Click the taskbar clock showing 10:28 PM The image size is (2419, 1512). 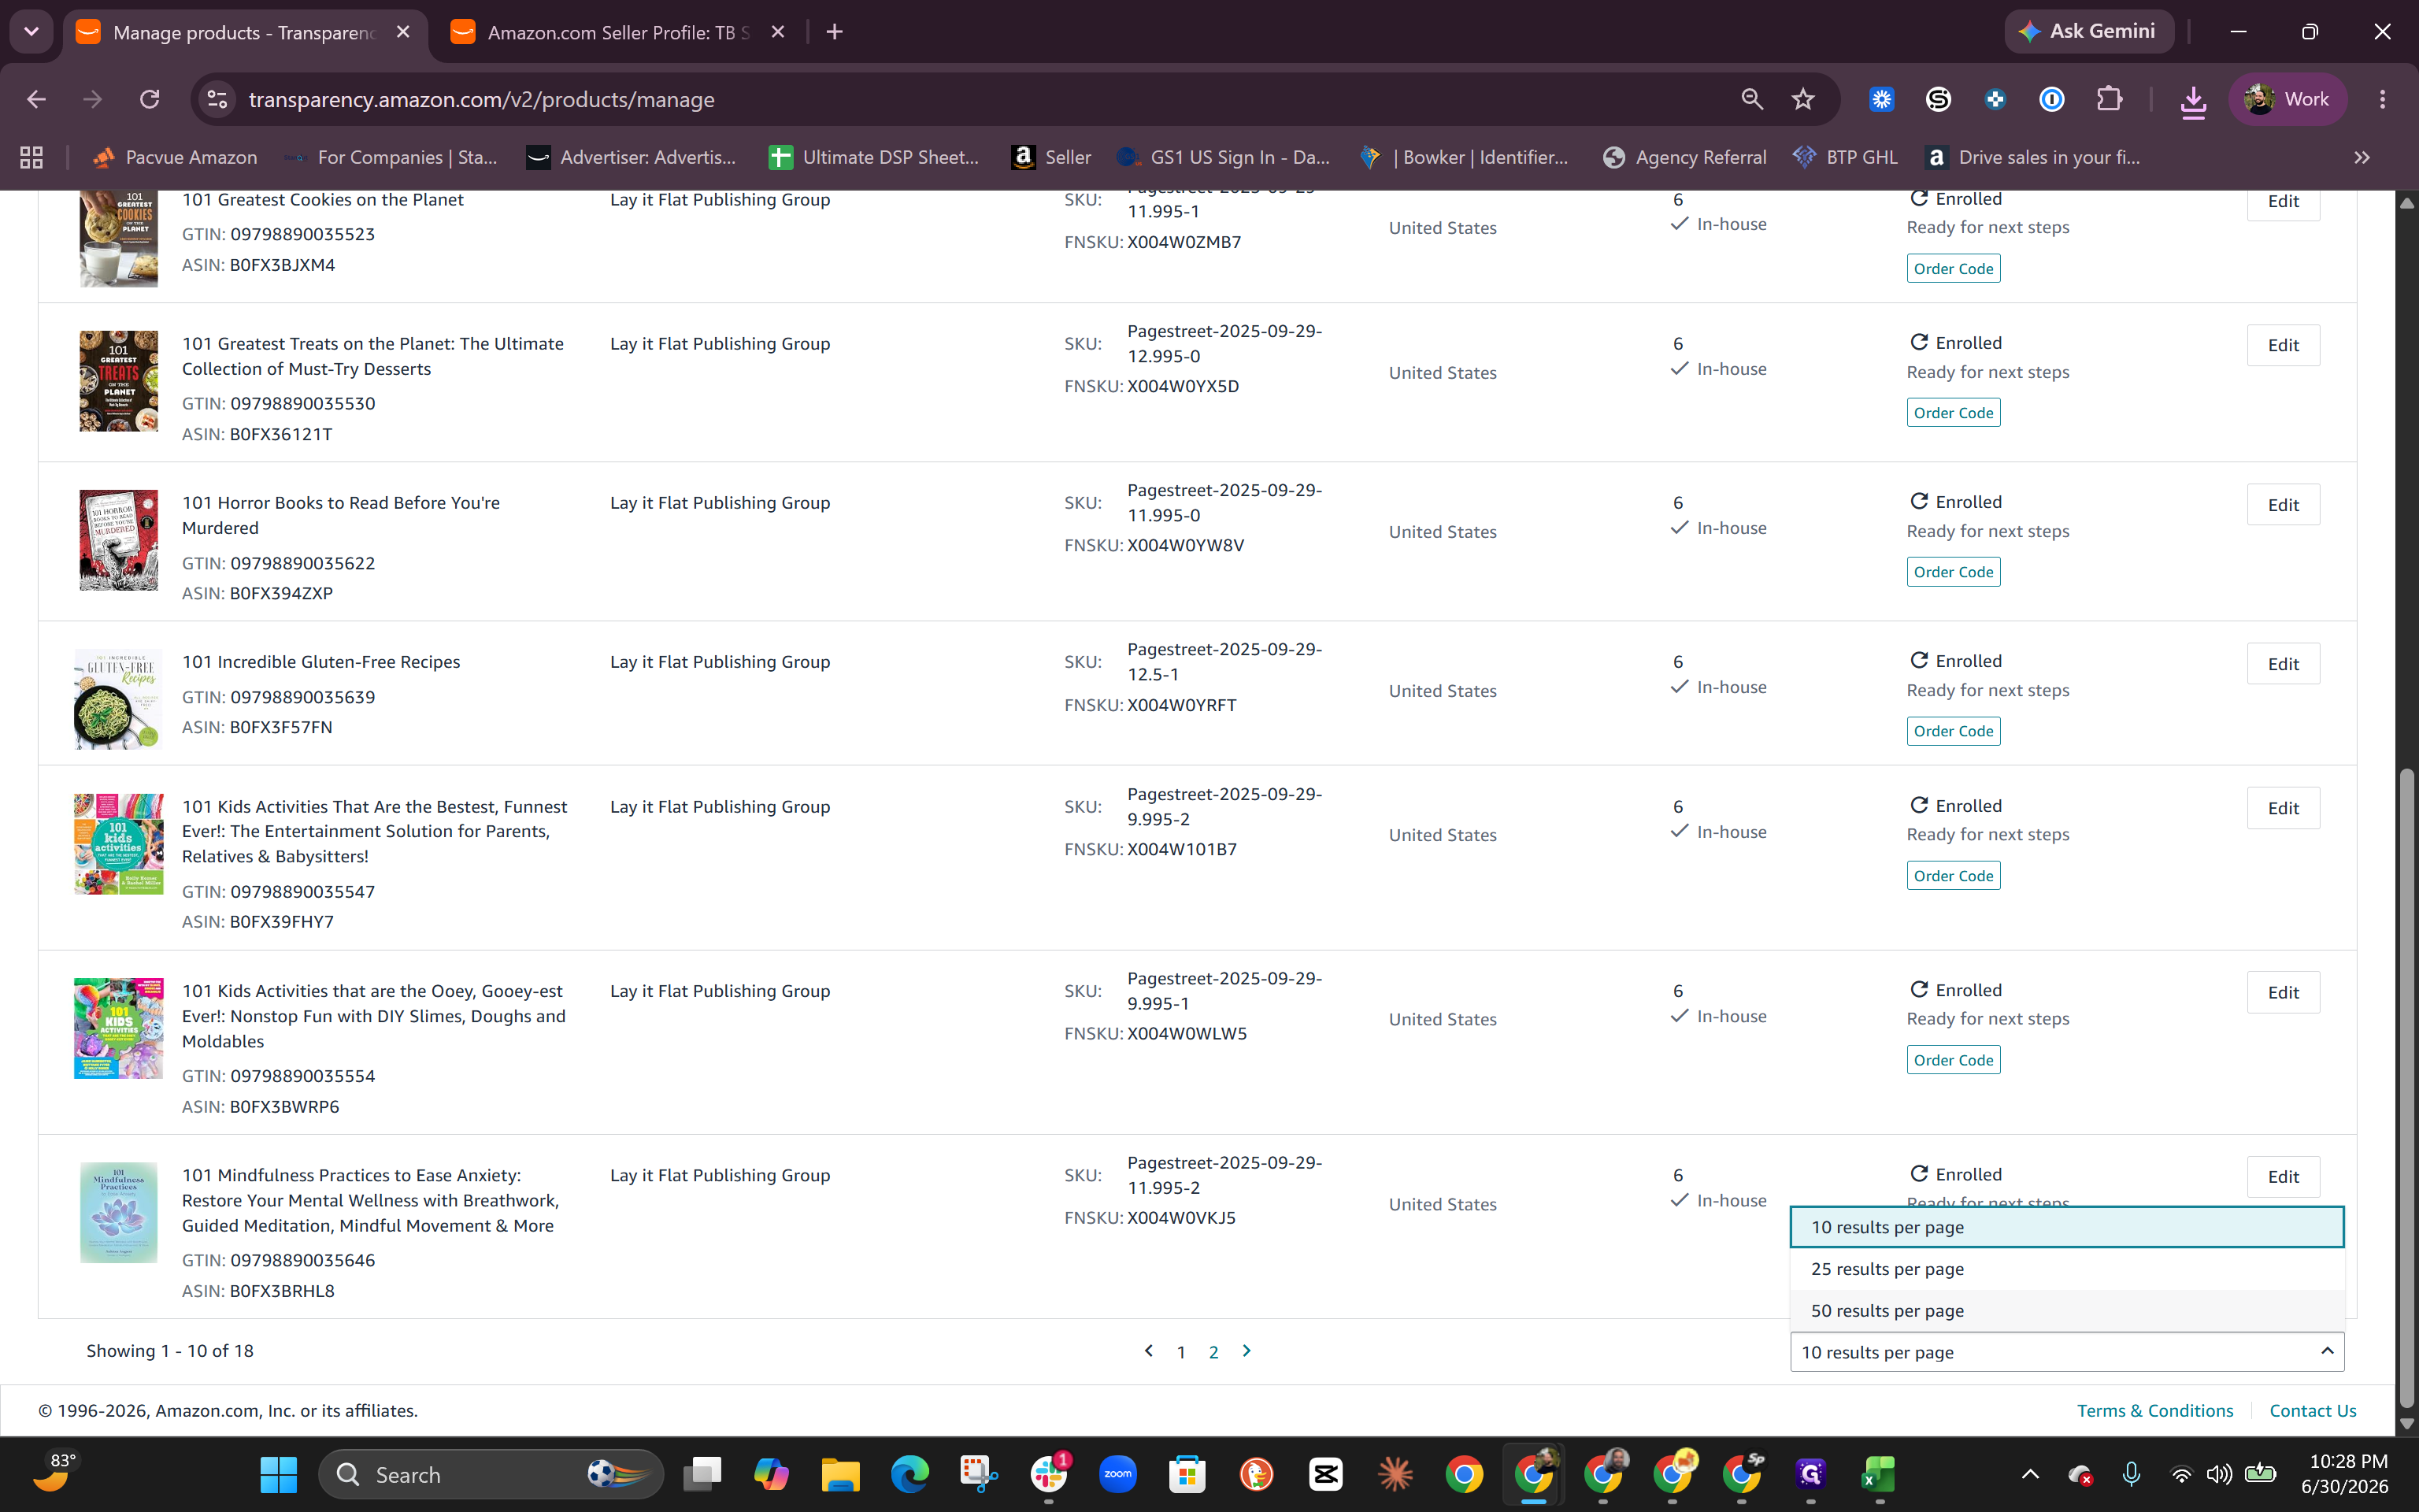pos(2344,1474)
